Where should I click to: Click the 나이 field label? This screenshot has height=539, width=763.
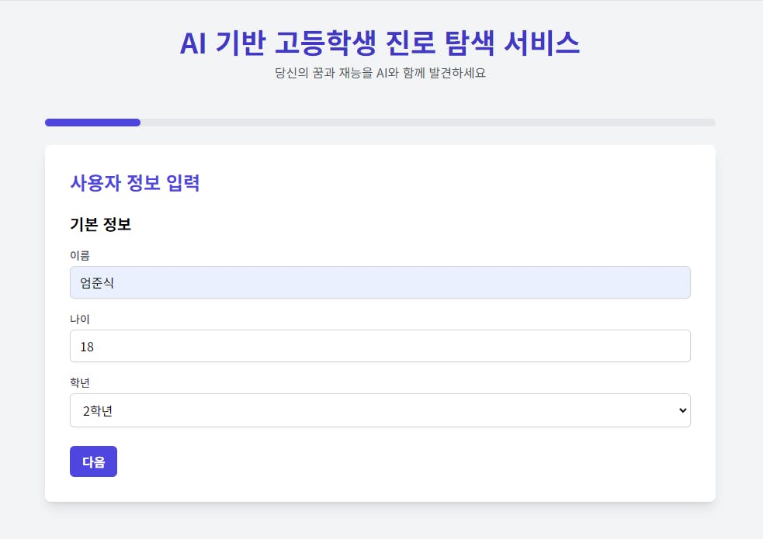80,319
